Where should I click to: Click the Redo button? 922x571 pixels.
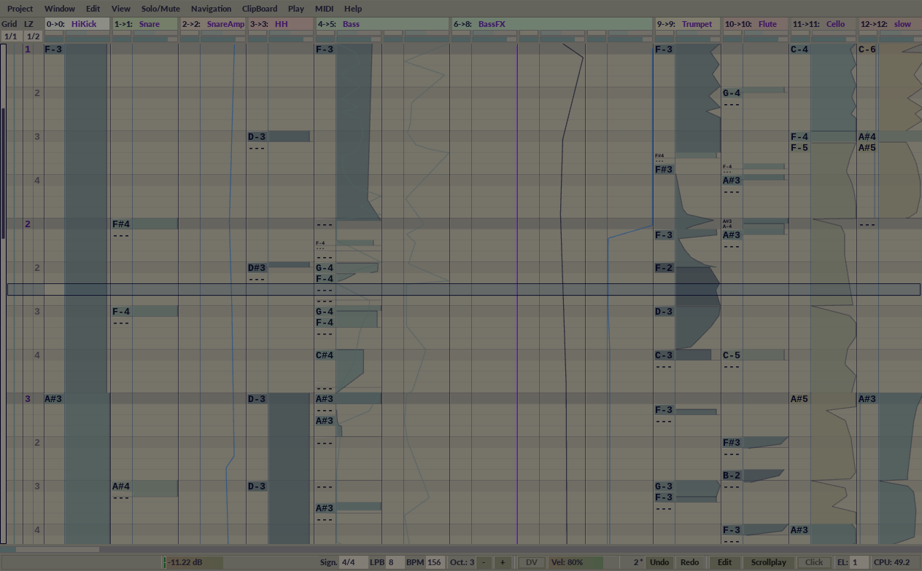click(689, 562)
